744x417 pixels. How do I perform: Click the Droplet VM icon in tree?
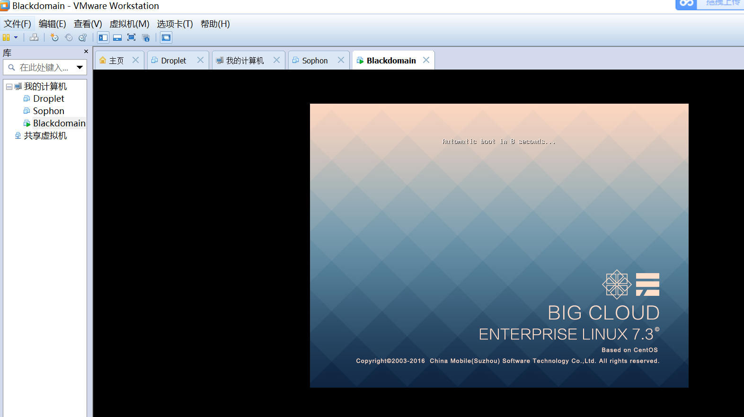pos(27,98)
